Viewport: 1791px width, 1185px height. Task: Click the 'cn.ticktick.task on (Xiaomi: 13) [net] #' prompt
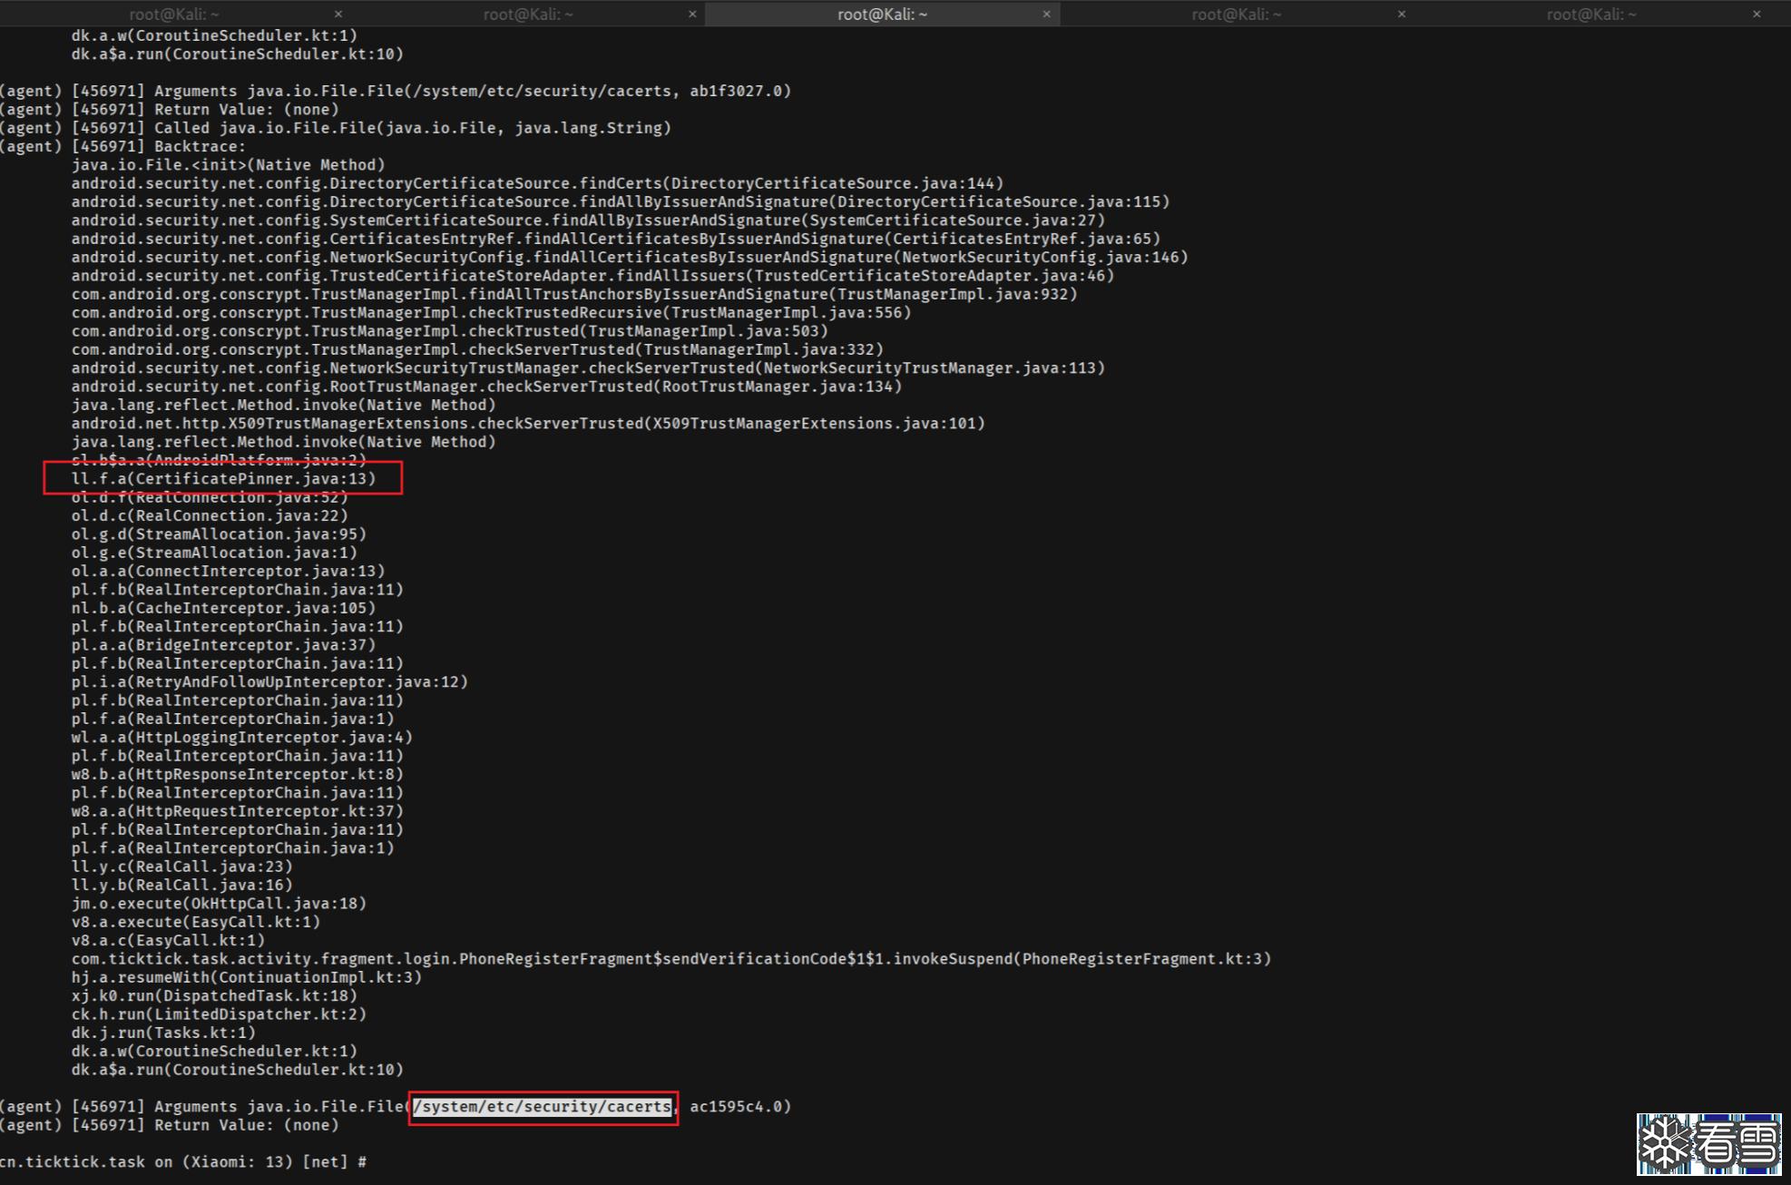183,1161
